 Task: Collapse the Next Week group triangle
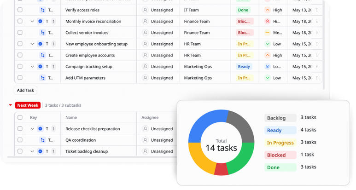coord(11,105)
